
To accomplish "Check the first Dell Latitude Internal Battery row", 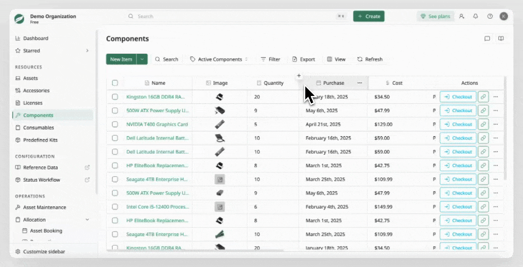I will pos(115,137).
